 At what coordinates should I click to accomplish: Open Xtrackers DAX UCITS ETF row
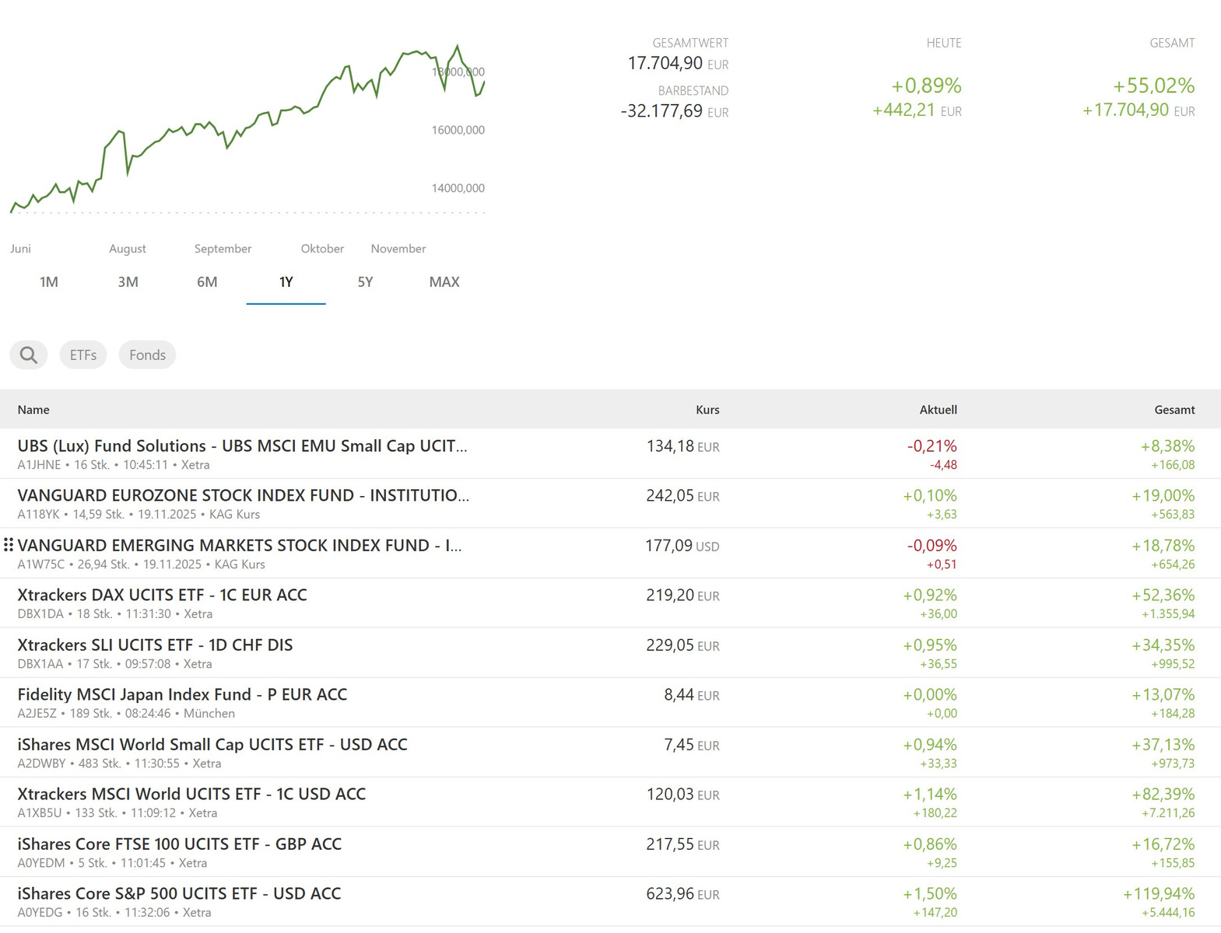162,596
